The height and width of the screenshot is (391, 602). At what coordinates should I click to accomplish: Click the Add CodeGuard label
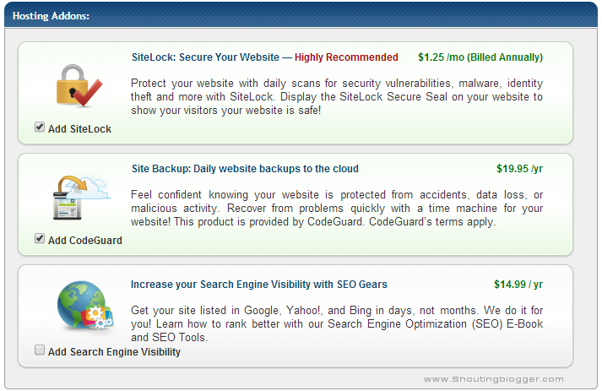pos(84,241)
